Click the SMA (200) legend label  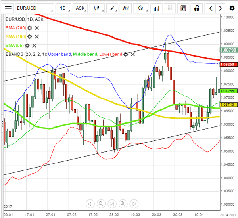(x=16, y=28)
